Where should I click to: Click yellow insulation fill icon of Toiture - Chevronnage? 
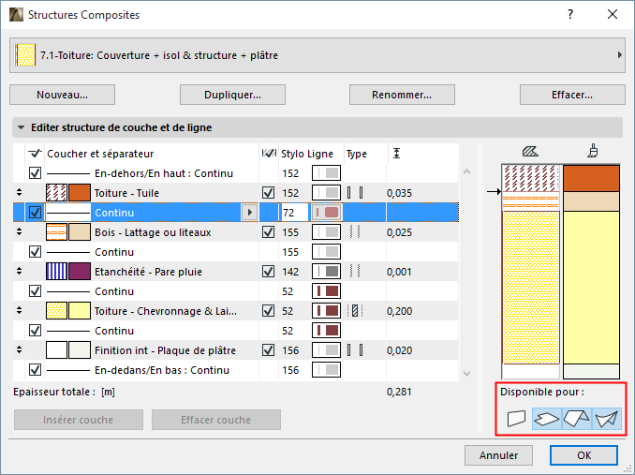(x=57, y=311)
